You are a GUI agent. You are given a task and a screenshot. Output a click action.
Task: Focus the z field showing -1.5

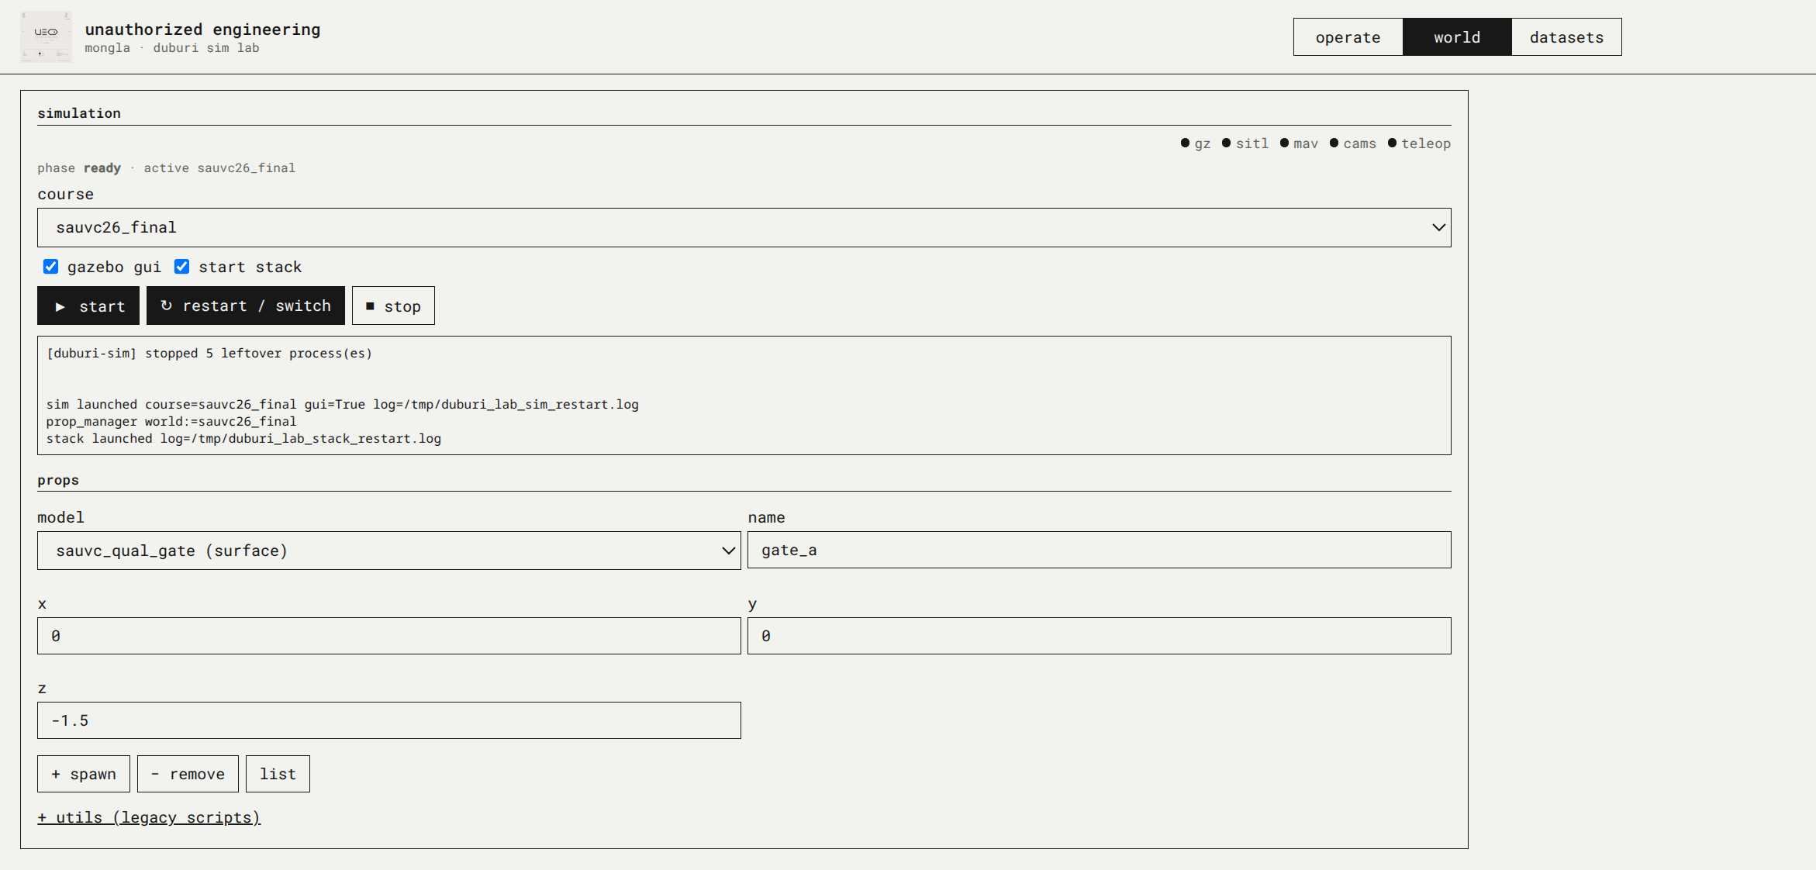point(388,720)
